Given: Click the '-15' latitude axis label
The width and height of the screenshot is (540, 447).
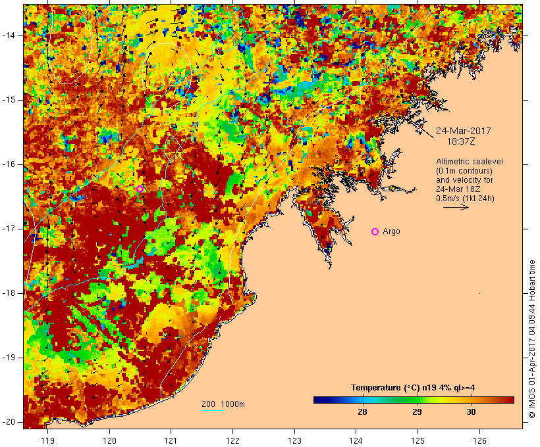Looking at the screenshot, I should click(8, 100).
